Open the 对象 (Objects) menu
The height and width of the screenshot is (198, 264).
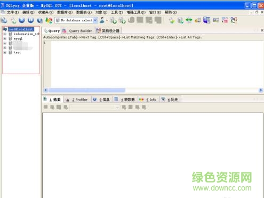coord(101,12)
